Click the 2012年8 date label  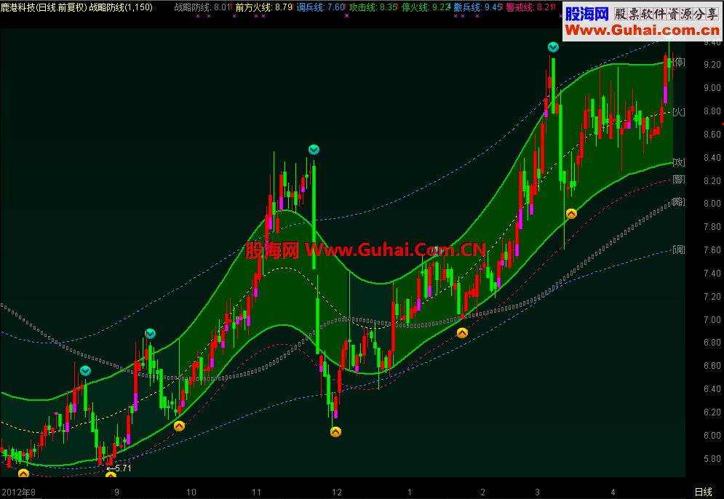point(18,492)
